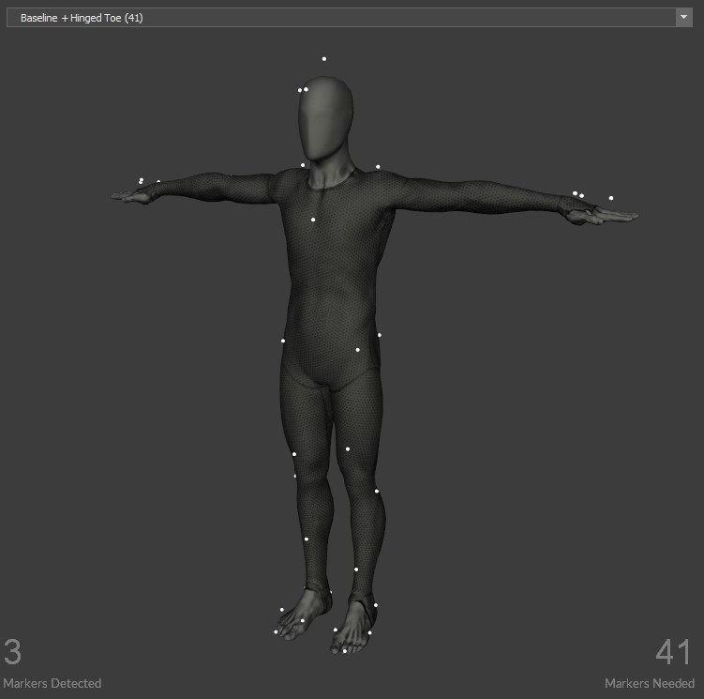Click the pelvis marker near the front hip

click(x=357, y=350)
